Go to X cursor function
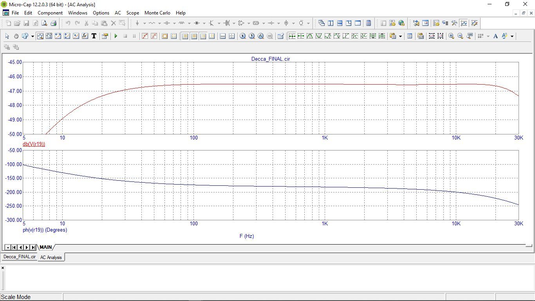The height and width of the screenshot is (301, 535). (243, 36)
